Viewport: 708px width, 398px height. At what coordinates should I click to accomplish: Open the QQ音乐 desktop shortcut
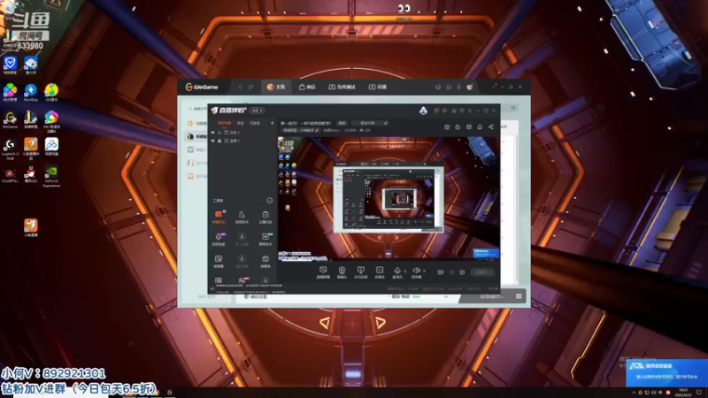[51, 92]
